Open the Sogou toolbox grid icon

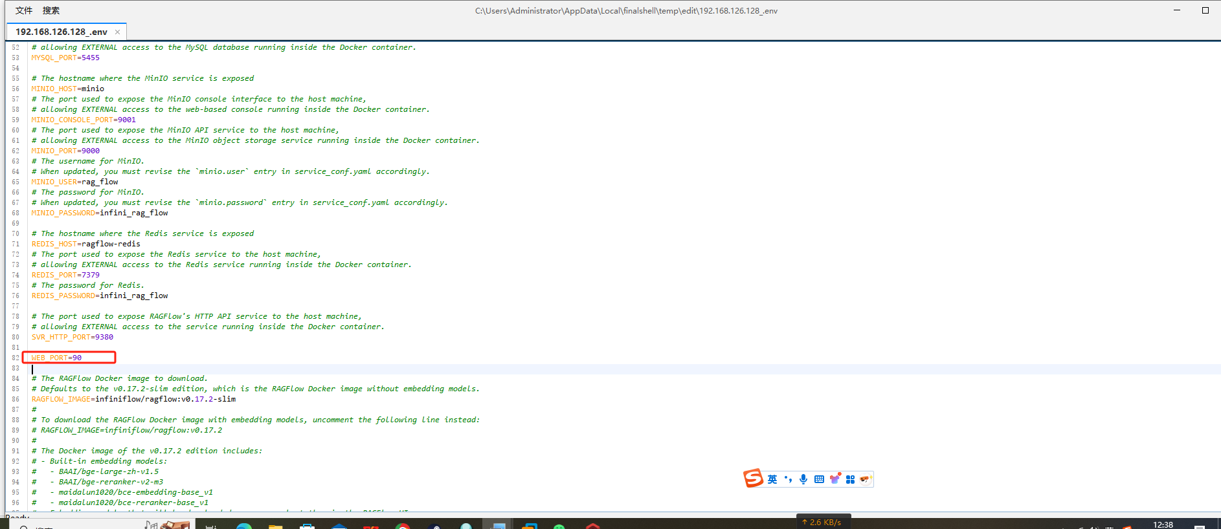[x=850, y=479]
